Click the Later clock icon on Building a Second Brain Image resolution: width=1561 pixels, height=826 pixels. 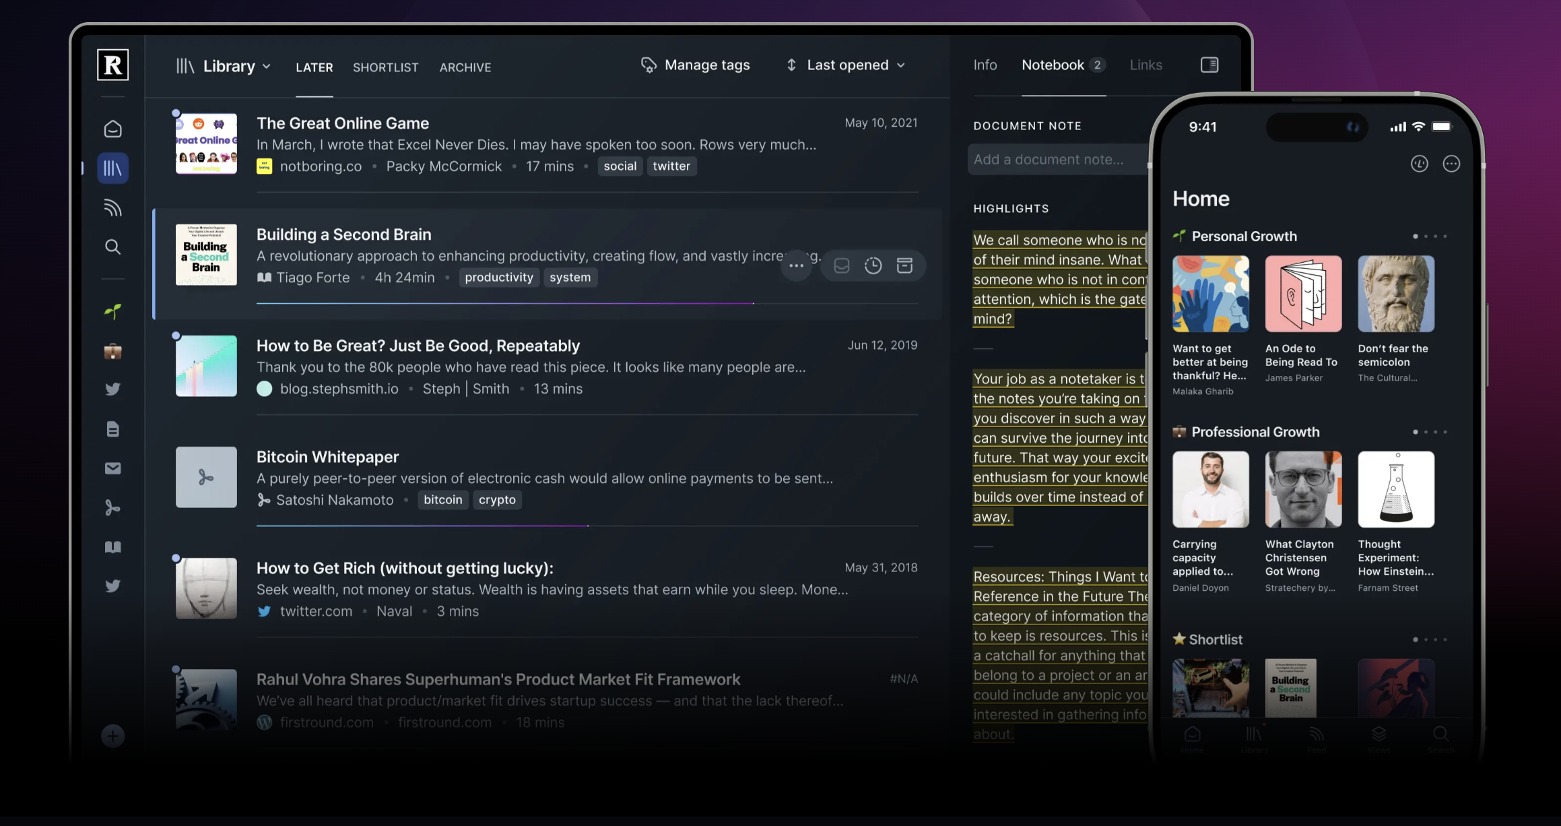873,265
